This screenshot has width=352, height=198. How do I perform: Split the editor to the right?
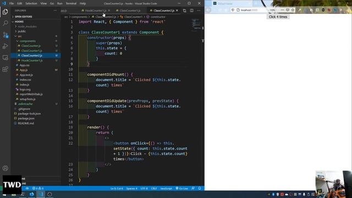(x=192, y=10)
